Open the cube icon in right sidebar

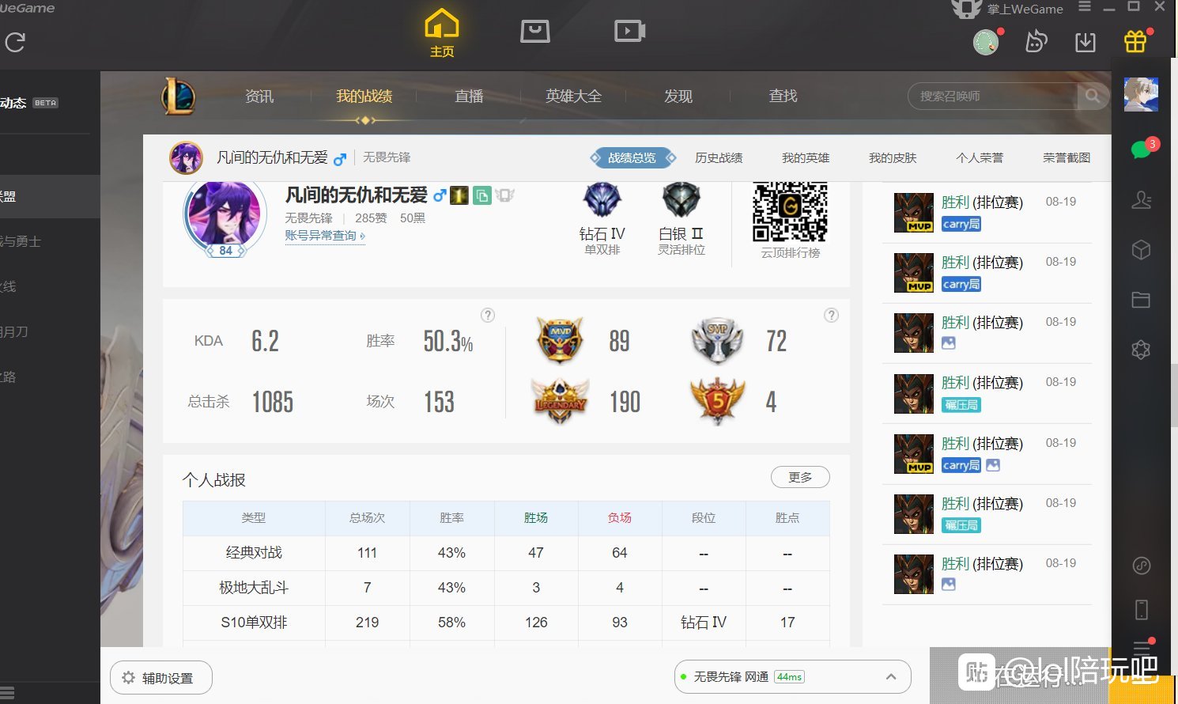point(1141,250)
